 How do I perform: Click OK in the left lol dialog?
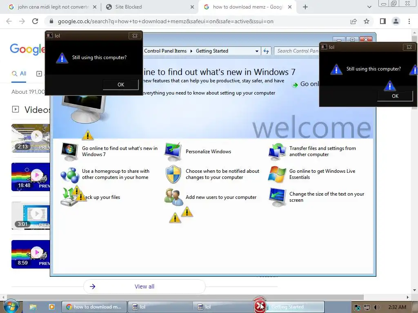121,85
